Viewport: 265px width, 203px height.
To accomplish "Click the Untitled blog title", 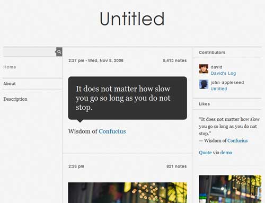I will tap(132, 19).
